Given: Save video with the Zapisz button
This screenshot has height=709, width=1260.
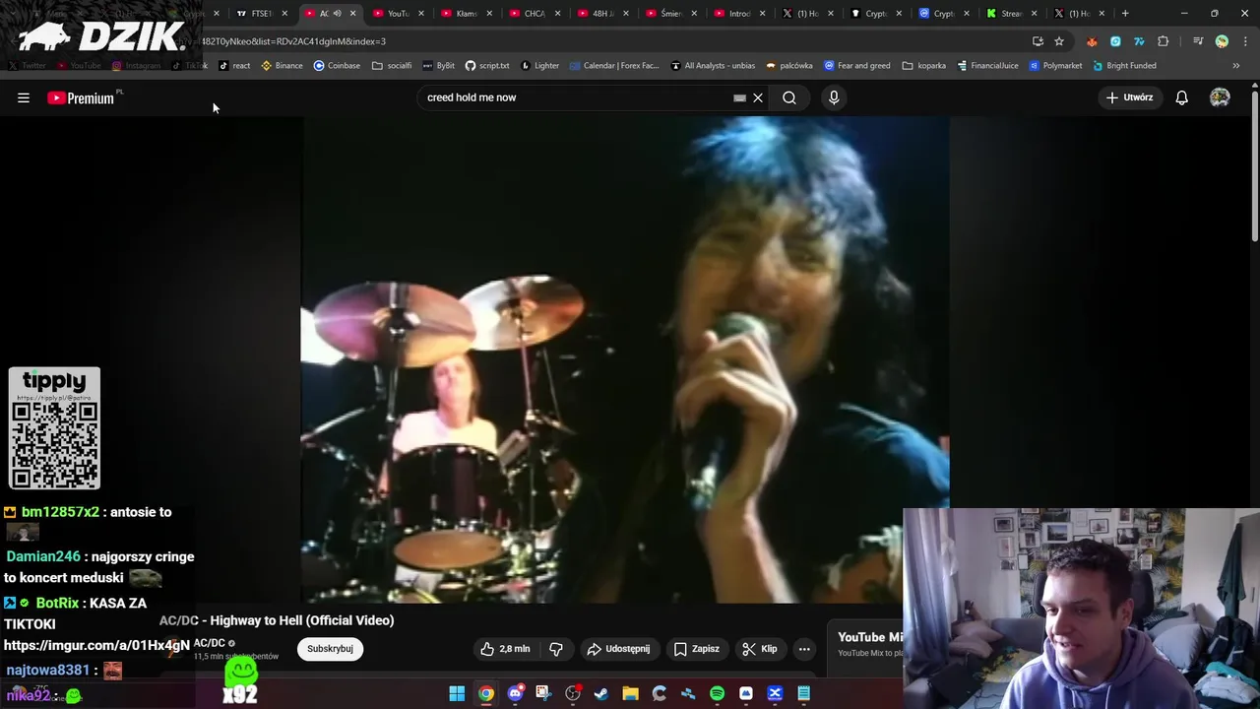Looking at the screenshot, I should point(696,649).
